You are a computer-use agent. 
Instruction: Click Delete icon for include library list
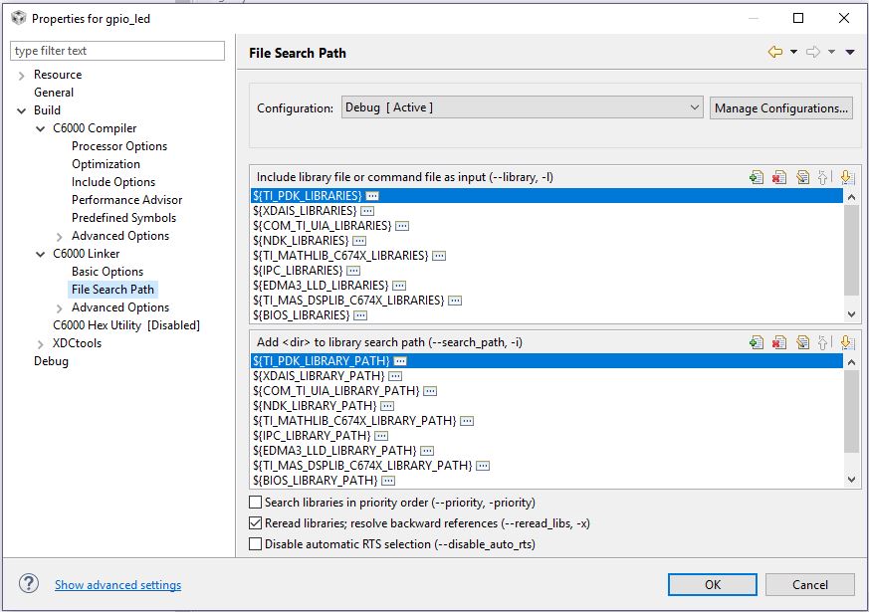click(779, 177)
